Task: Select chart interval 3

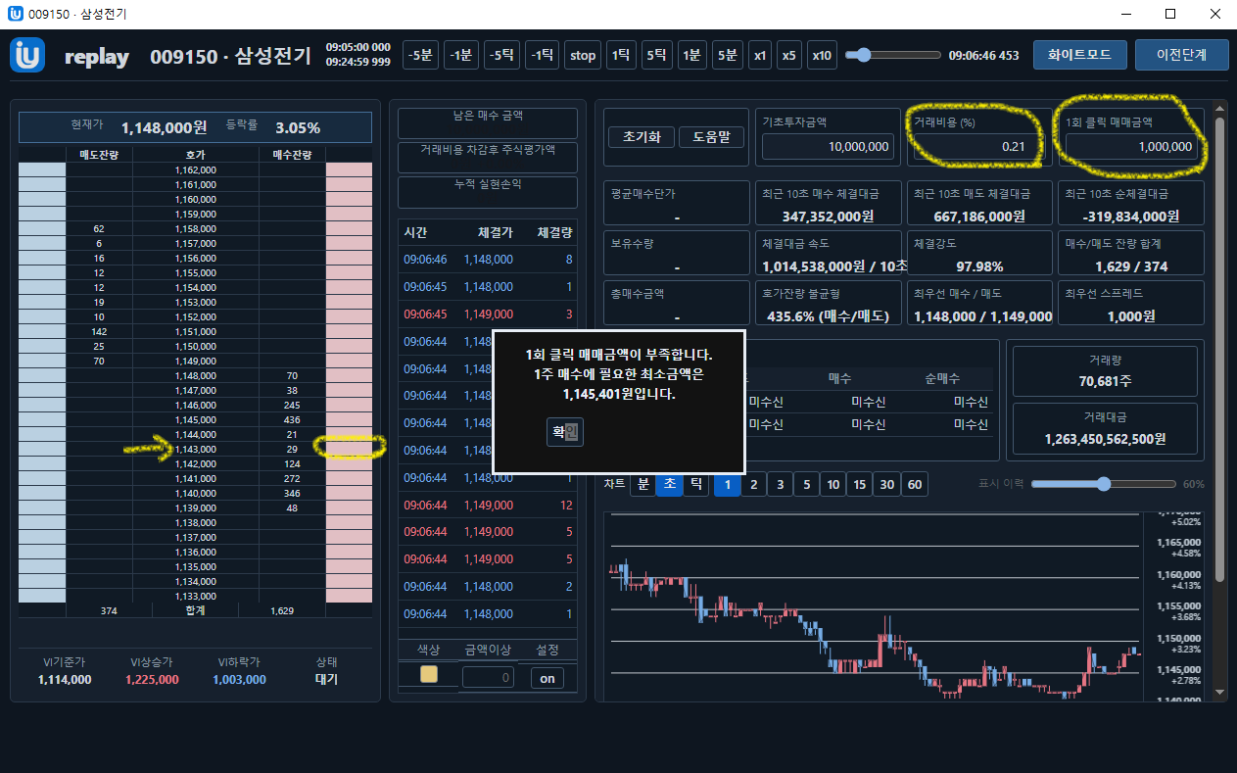Action: point(780,484)
